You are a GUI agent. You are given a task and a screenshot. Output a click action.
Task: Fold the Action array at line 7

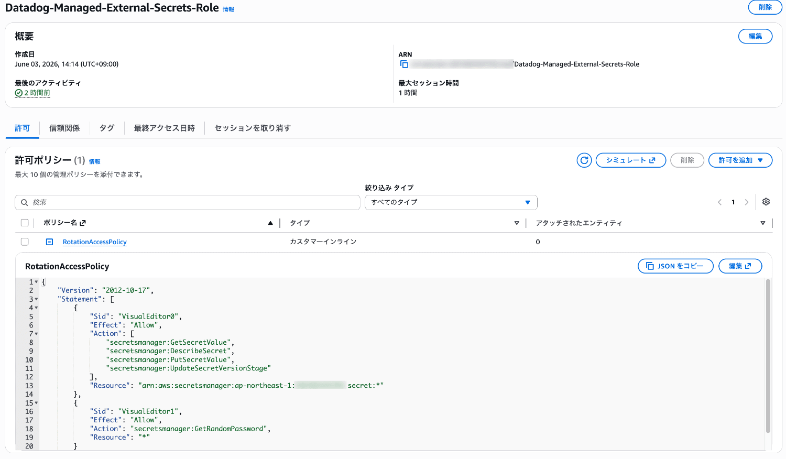pyautogui.click(x=36, y=334)
